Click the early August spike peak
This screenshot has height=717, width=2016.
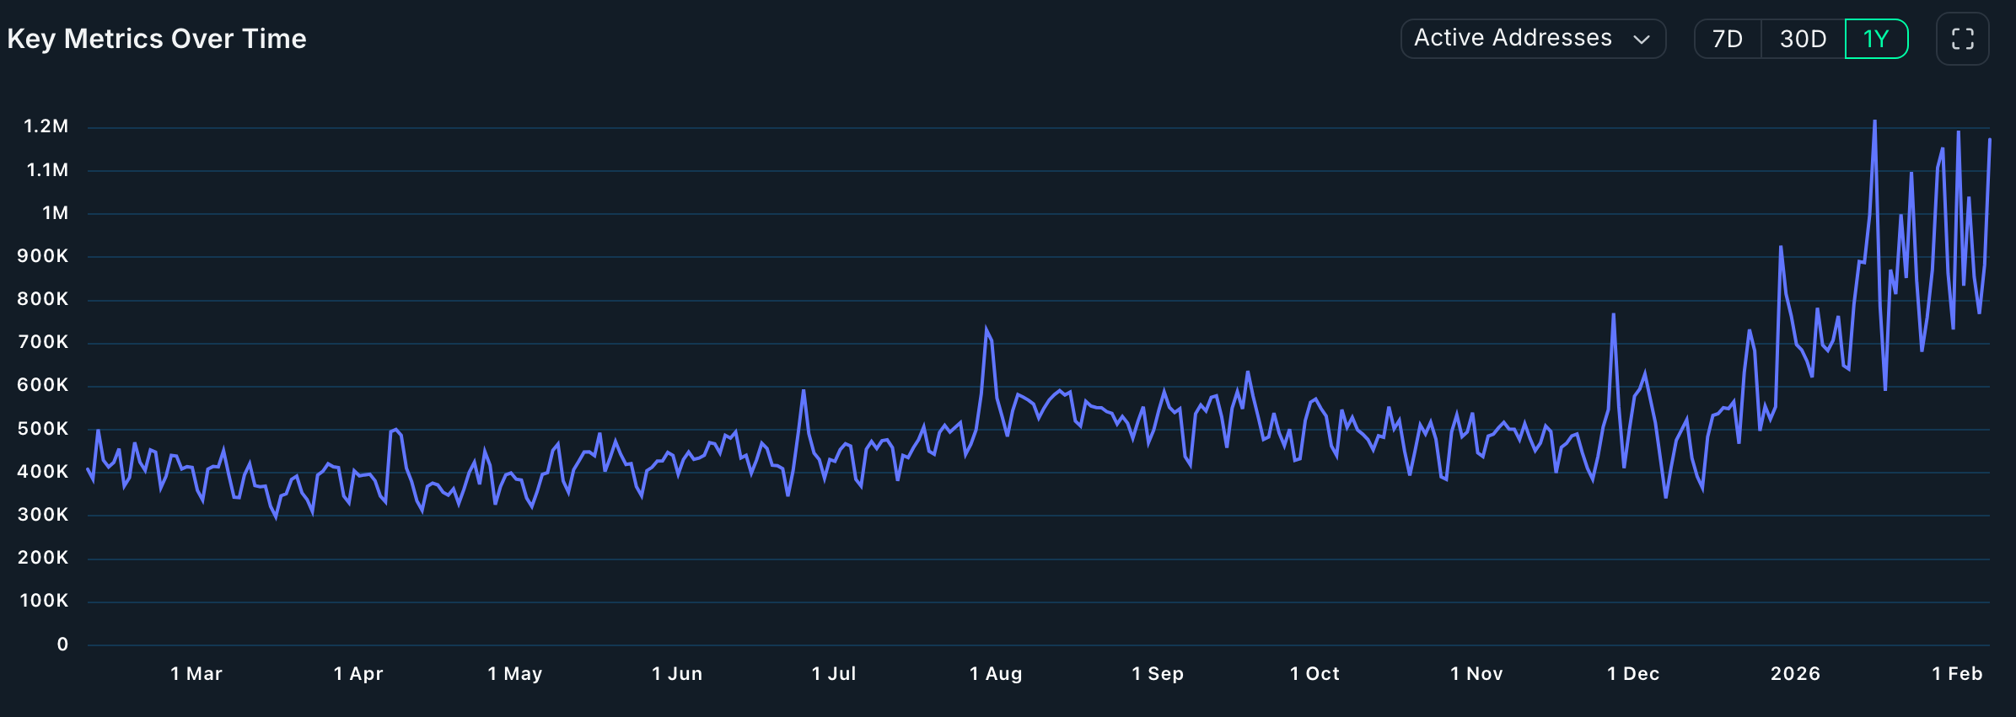[986, 329]
